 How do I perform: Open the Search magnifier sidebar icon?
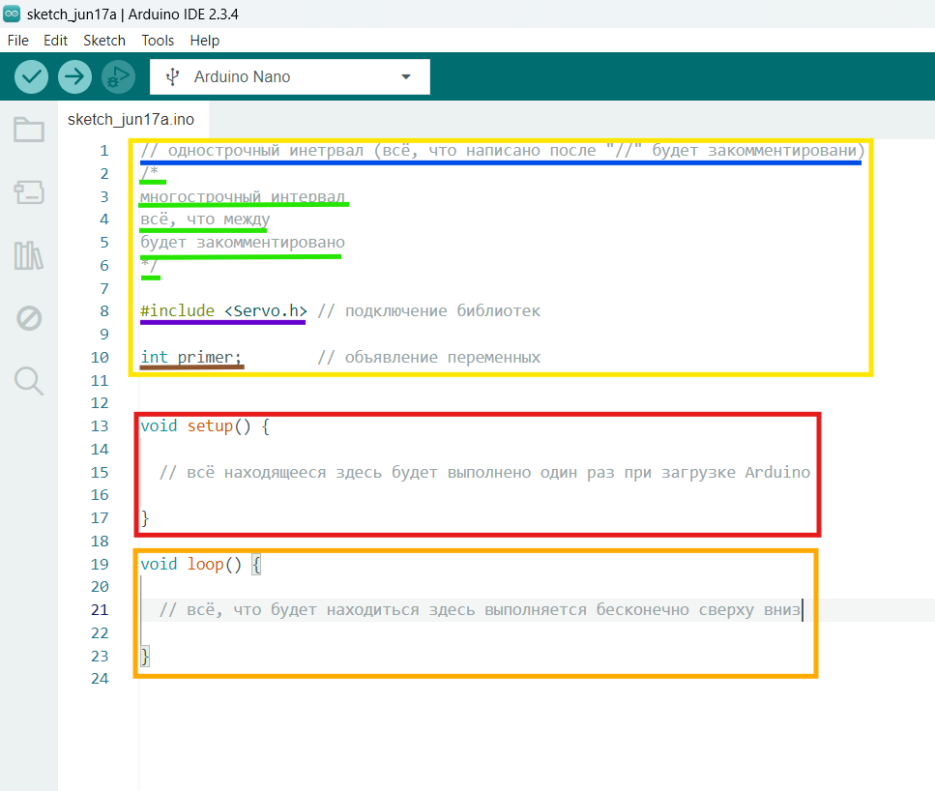coord(29,381)
